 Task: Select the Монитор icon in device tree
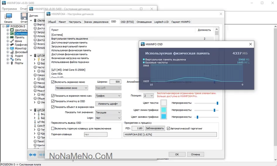(12, 49)
